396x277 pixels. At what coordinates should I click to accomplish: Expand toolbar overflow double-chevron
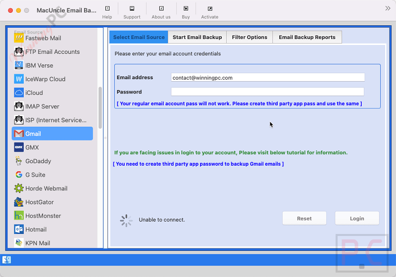(x=388, y=8)
